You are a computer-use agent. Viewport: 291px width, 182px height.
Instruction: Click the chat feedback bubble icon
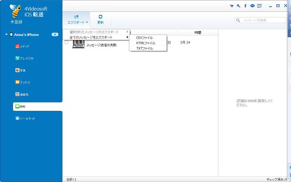(252, 6)
